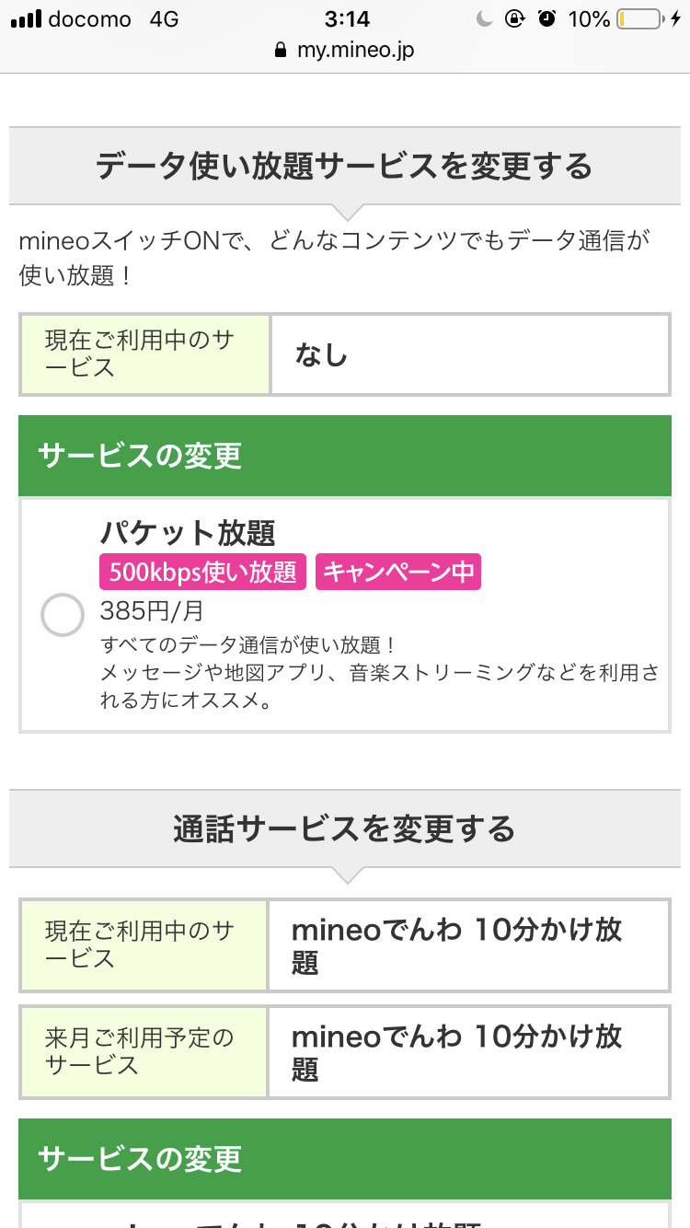The image size is (690, 1228).
Task: Tap the lock icon in address bar
Action: 282,51
